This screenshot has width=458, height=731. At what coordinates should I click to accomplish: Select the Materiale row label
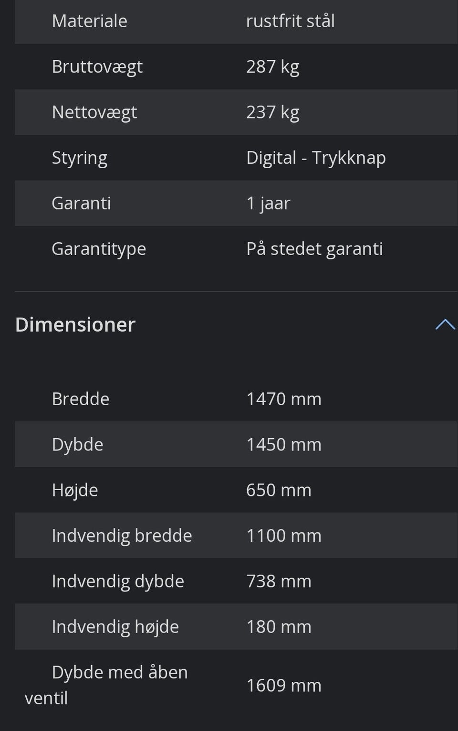(x=89, y=21)
